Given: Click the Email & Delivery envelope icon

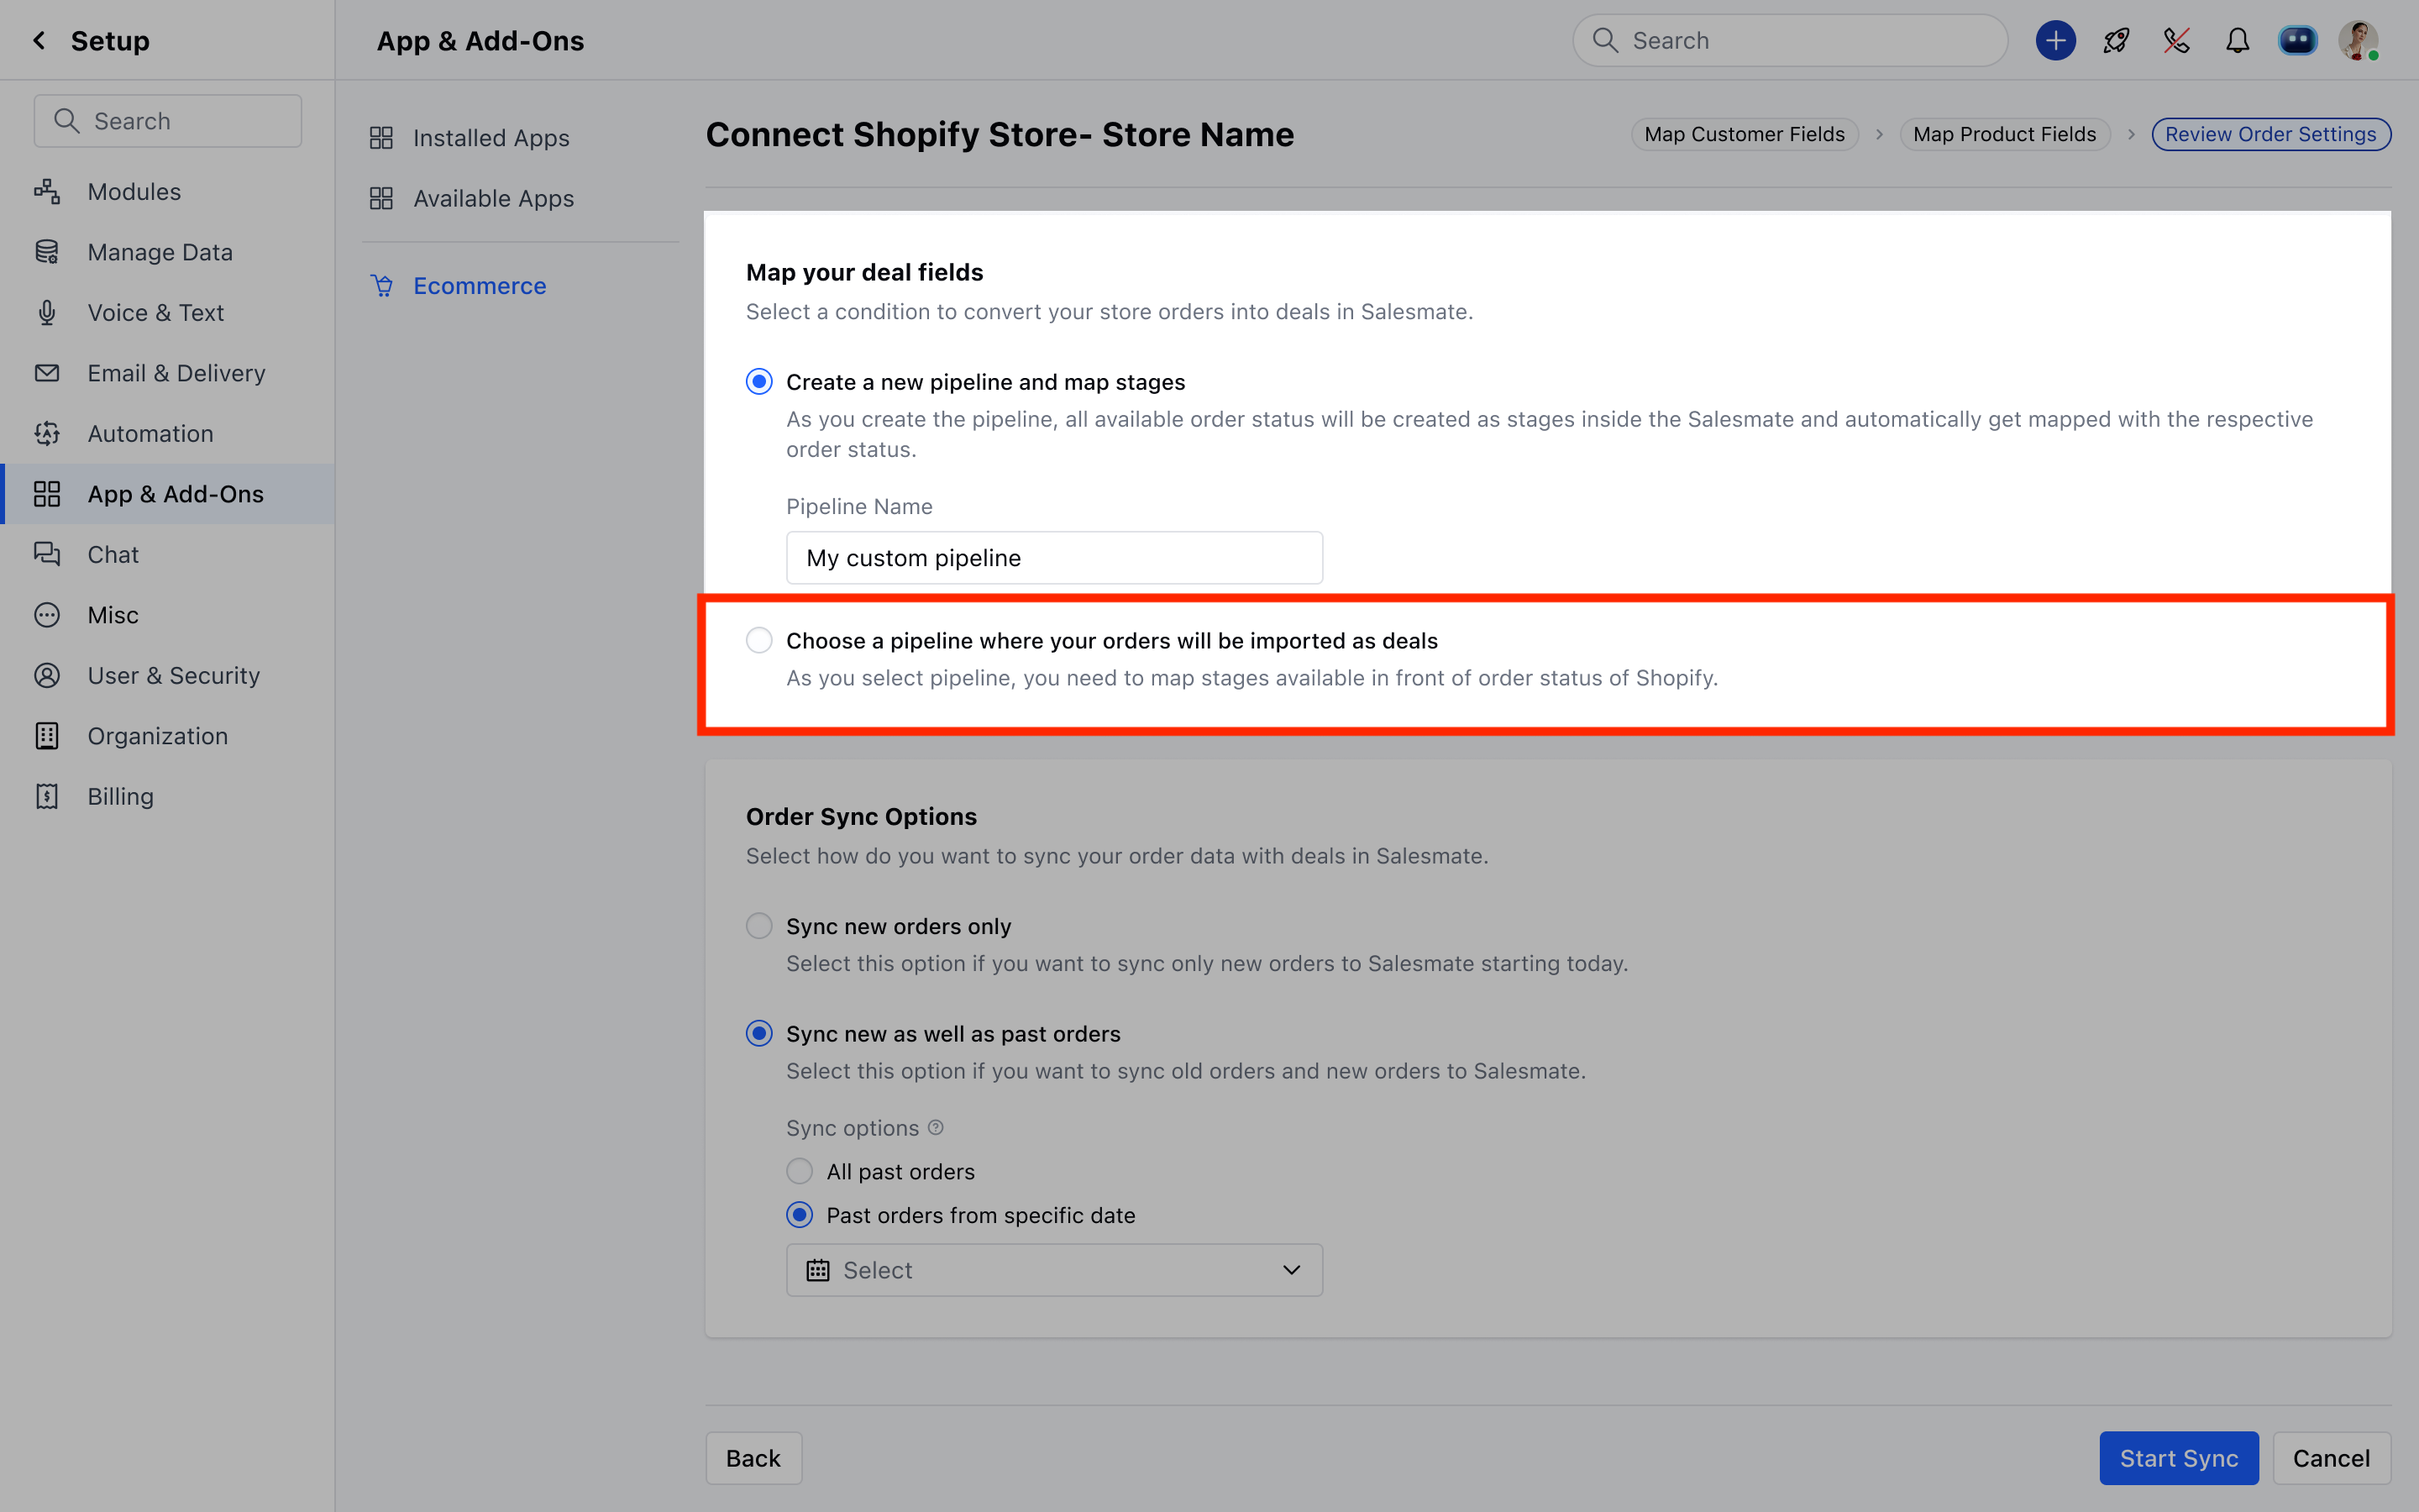Looking at the screenshot, I should coord(47,373).
